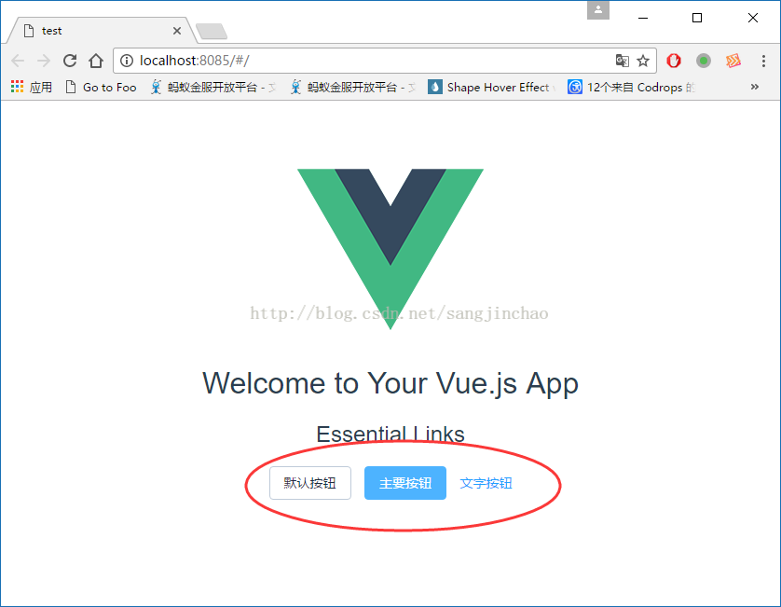
Task: Click the green circle extension icon
Action: [x=704, y=61]
